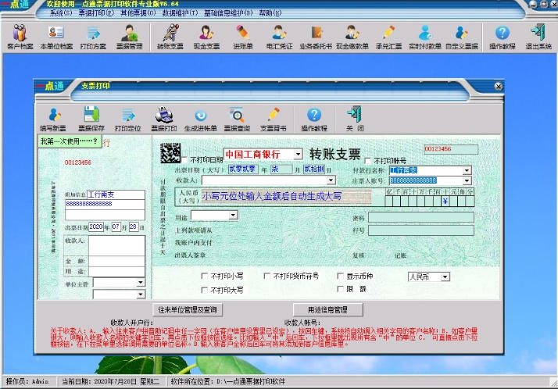Open the 人民币 currency dropdown

pos(445,277)
